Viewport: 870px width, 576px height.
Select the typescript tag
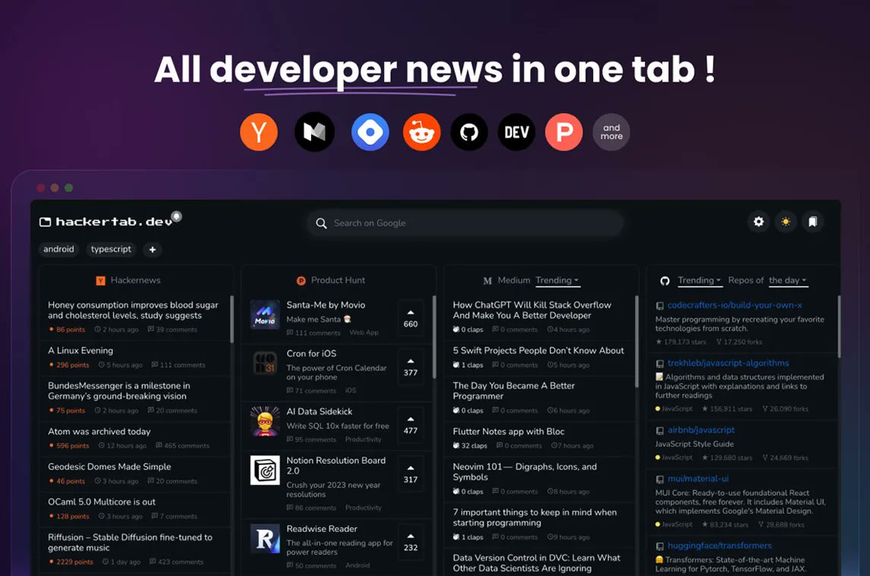point(111,249)
